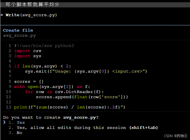This screenshot has height=140, width=190.
Task: Click the question Do you want to create avg_score.py?
Action: click(51, 118)
